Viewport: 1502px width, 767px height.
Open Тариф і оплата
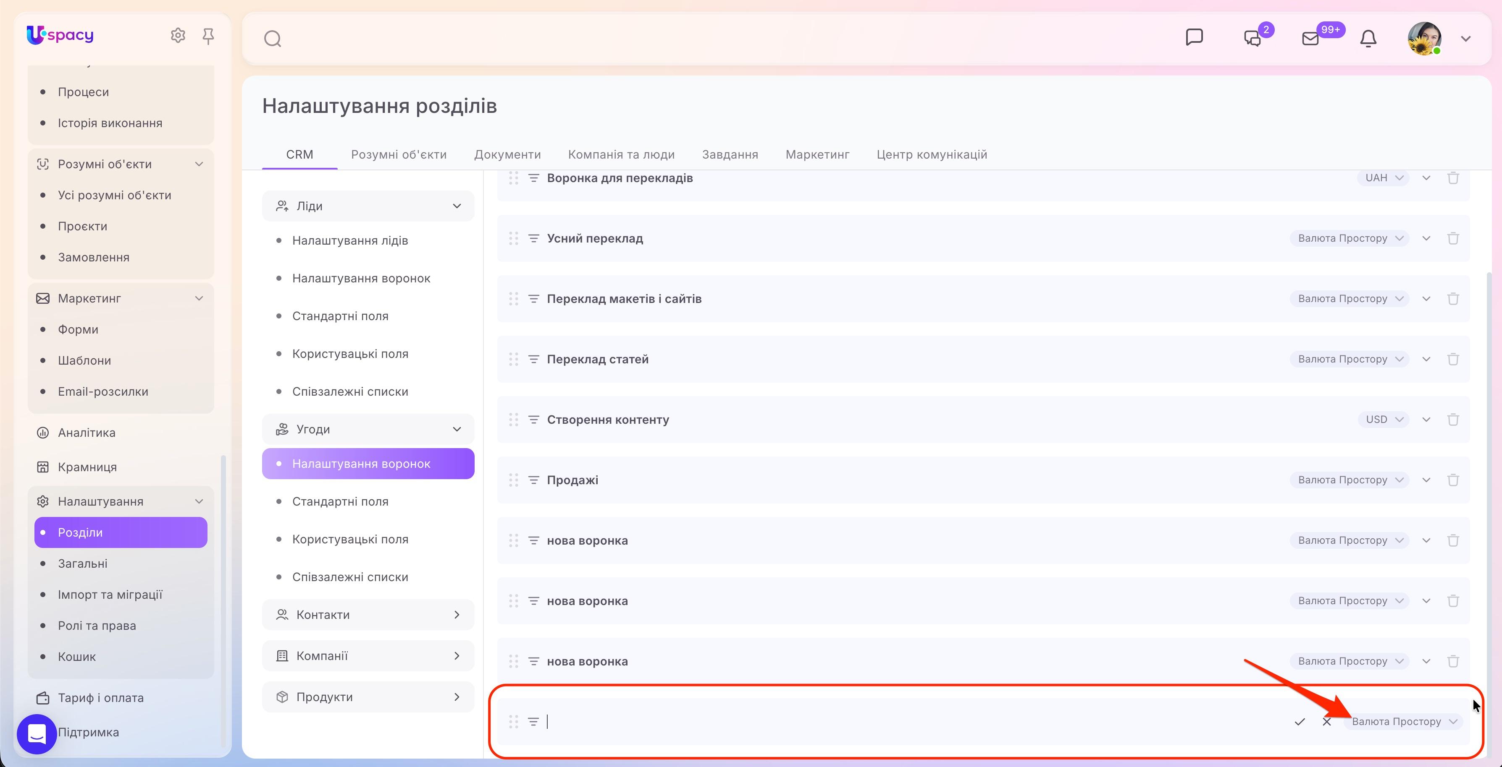[100, 698]
